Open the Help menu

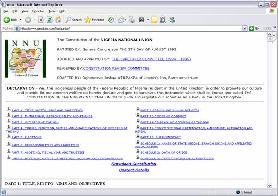point(62,11)
